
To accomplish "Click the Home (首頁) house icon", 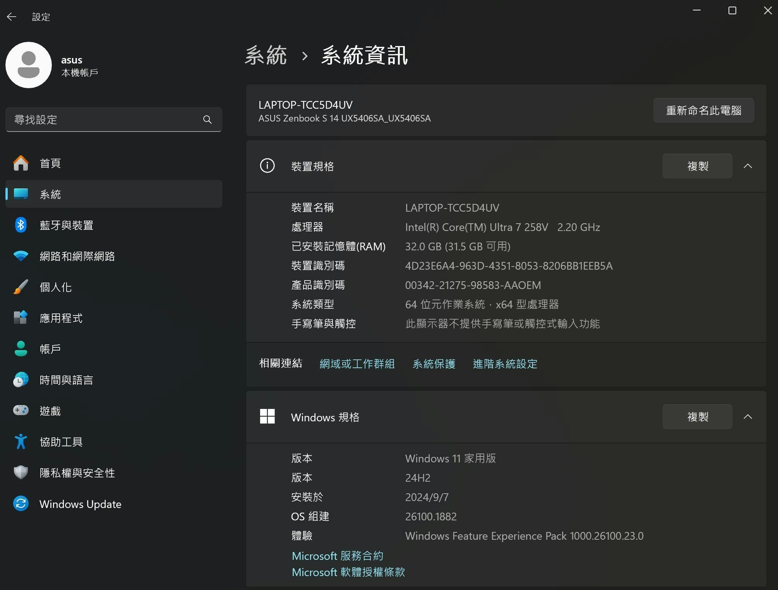I will point(21,163).
